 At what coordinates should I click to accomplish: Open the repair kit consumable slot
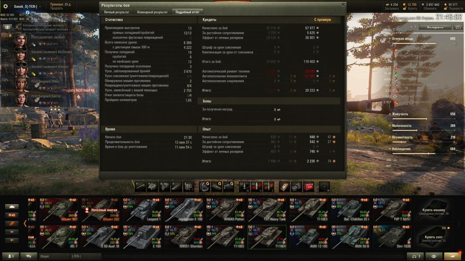[296, 186]
